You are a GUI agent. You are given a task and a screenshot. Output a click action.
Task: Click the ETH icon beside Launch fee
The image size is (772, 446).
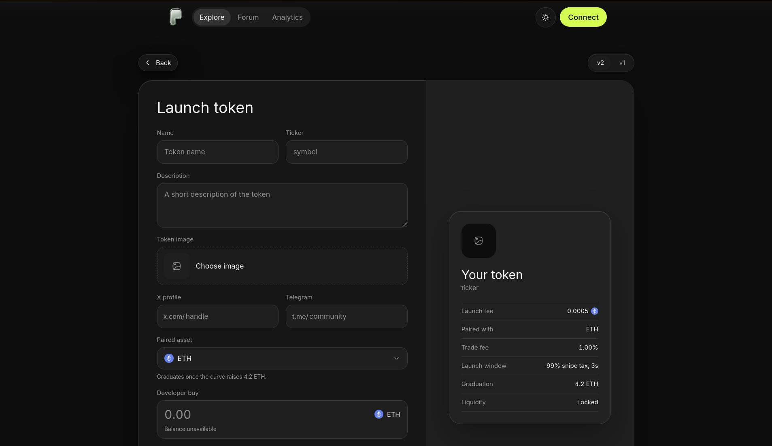[x=594, y=311]
